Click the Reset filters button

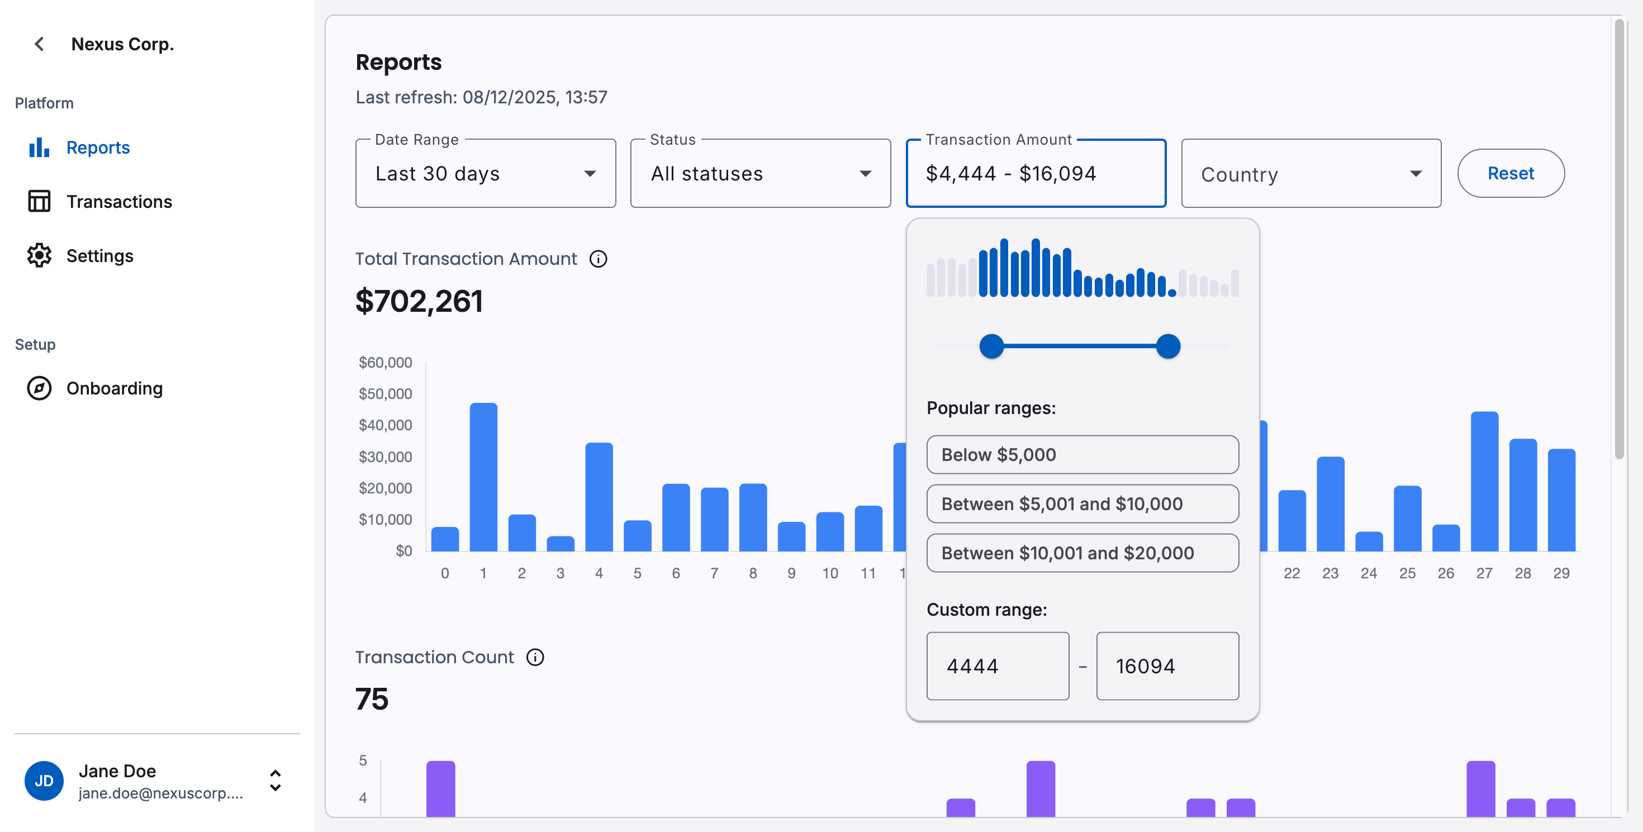click(x=1511, y=173)
